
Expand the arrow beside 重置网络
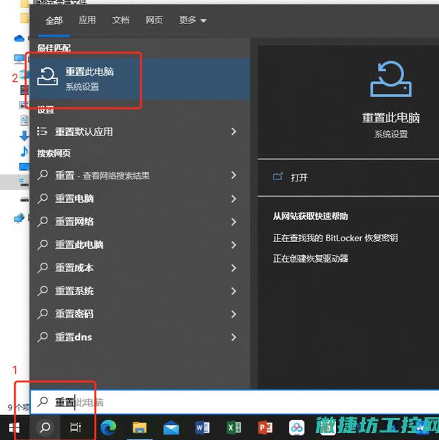pos(234,221)
